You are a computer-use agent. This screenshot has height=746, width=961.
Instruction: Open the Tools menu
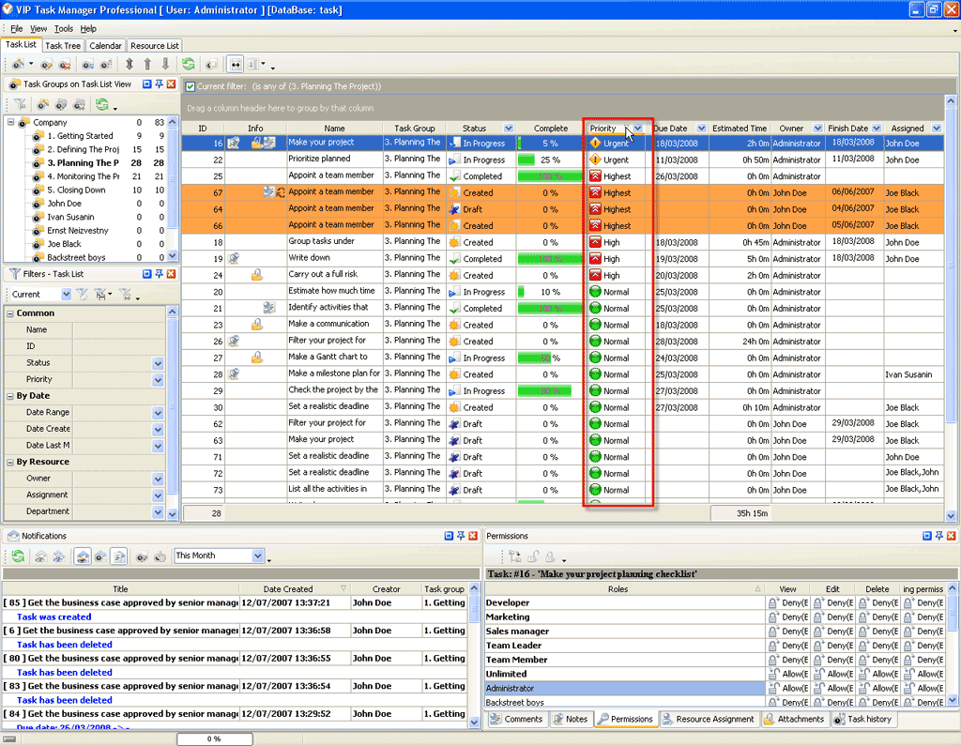(x=64, y=29)
